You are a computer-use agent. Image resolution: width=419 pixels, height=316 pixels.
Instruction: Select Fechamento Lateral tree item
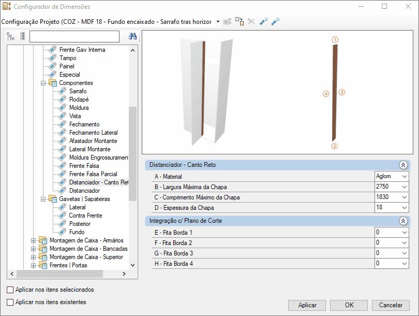[93, 133]
